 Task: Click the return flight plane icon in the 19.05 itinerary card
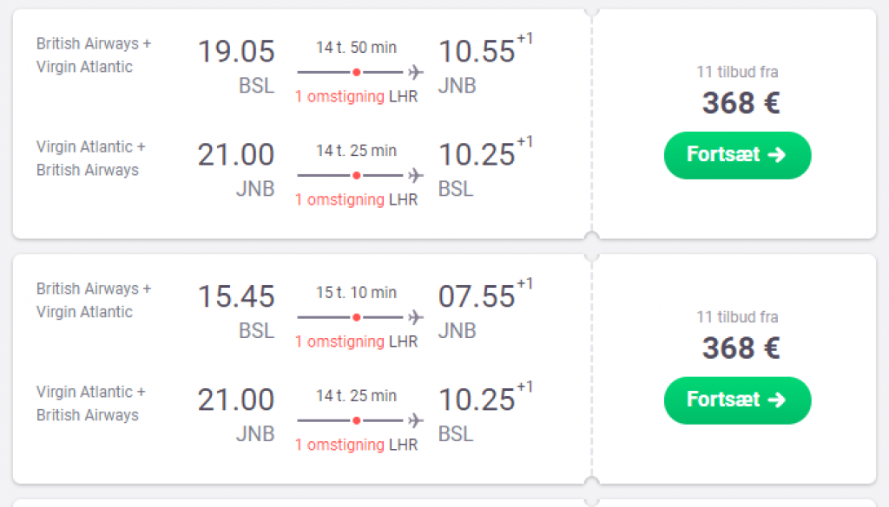click(x=416, y=175)
